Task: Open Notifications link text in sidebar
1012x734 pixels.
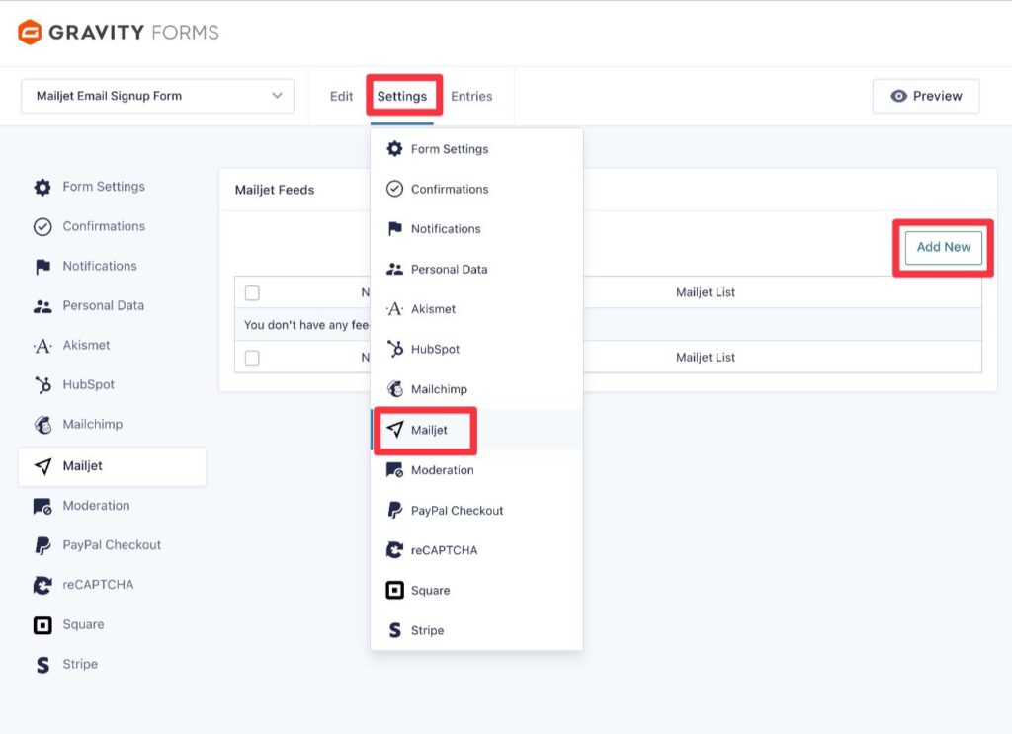Action: 100,266
